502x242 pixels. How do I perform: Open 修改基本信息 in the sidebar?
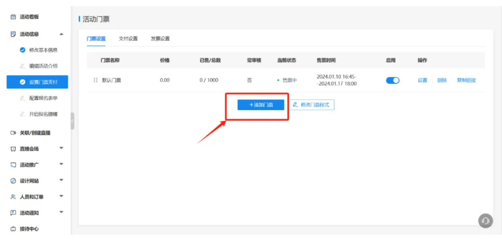point(43,50)
